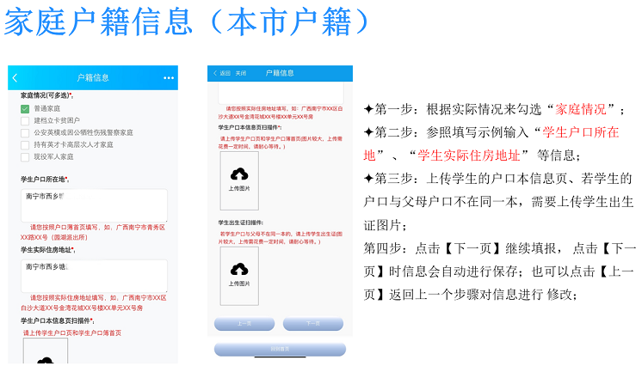The width and height of the screenshot is (642, 366).
Task: Open the three-dot more menu
Action: coord(168,78)
